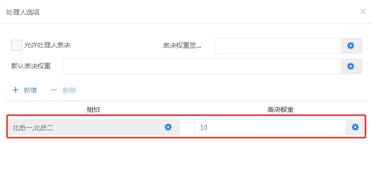
Task: Select the 北总一,北总二 organization field
Action: (83, 127)
